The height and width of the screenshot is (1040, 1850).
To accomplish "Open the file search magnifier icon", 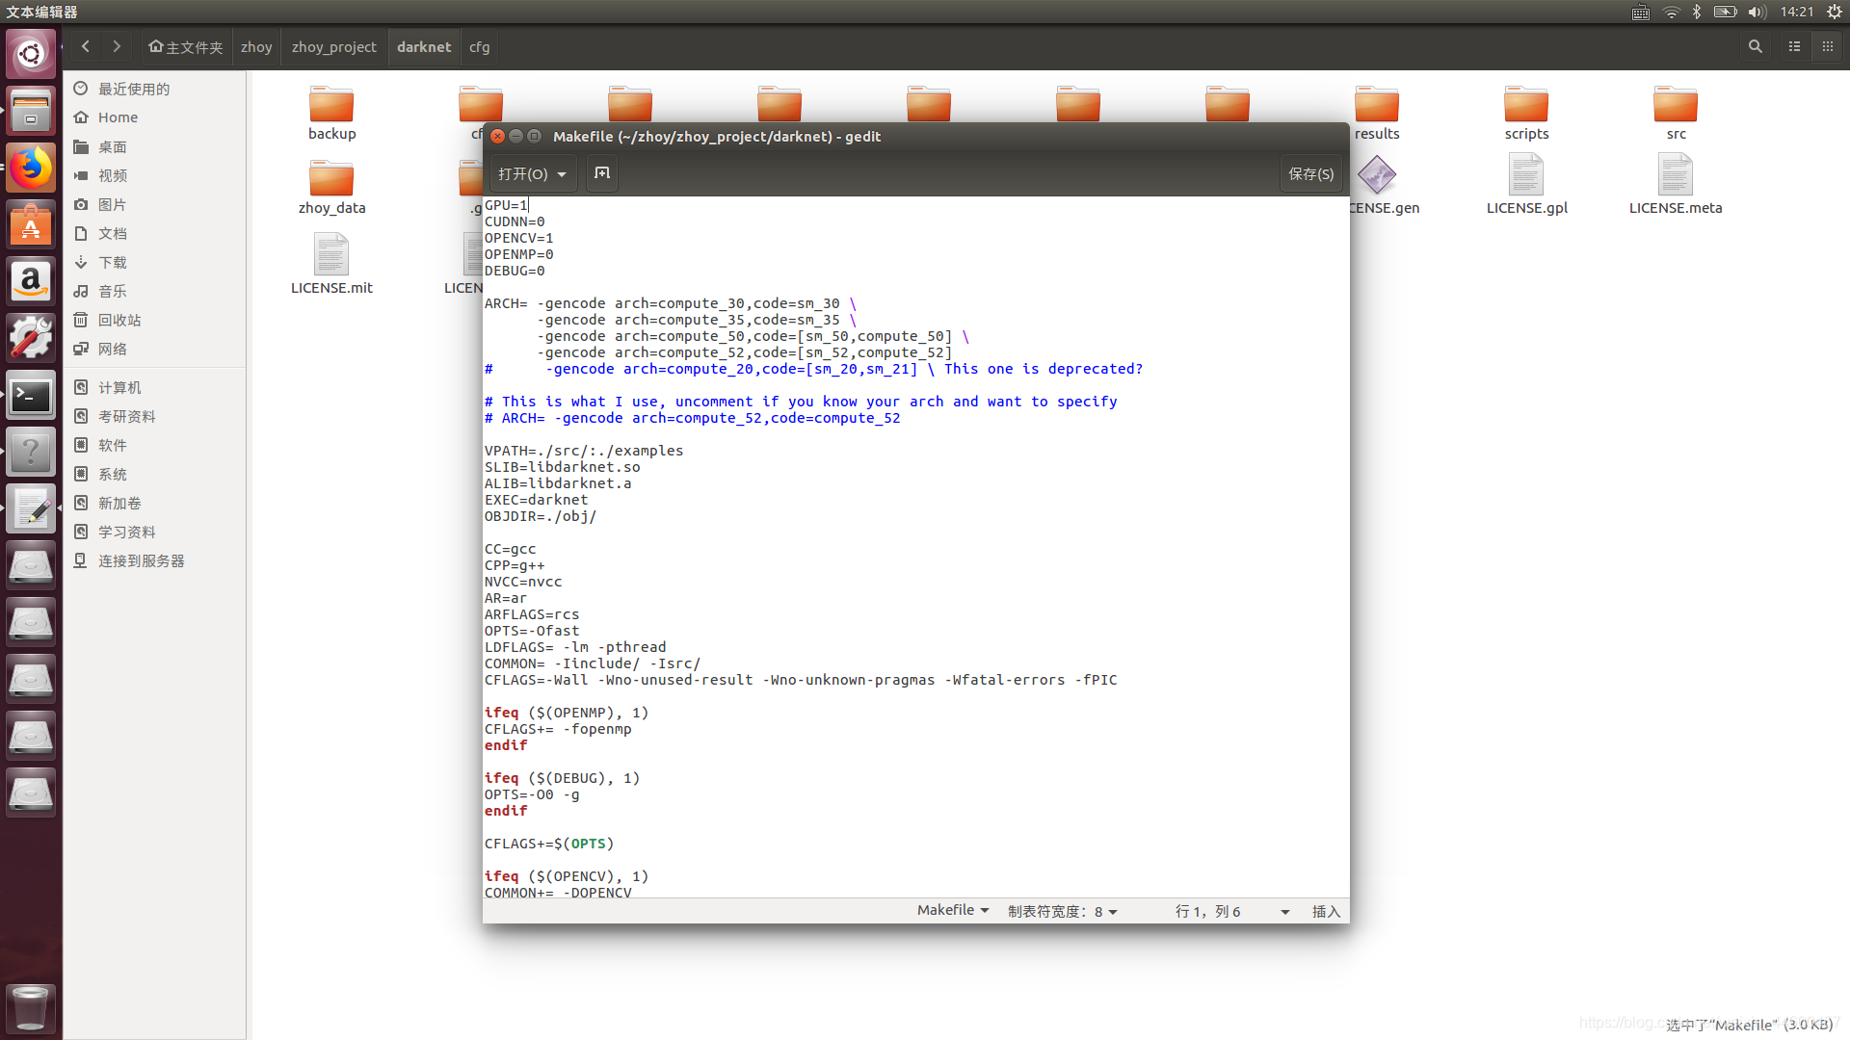I will [x=1755, y=46].
